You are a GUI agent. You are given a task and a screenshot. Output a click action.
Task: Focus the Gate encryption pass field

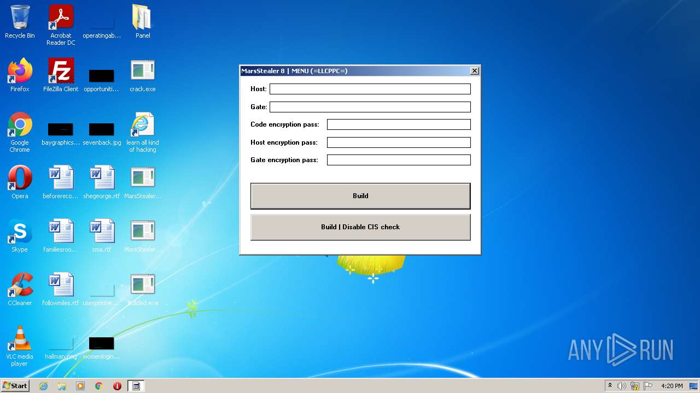pyautogui.click(x=399, y=160)
